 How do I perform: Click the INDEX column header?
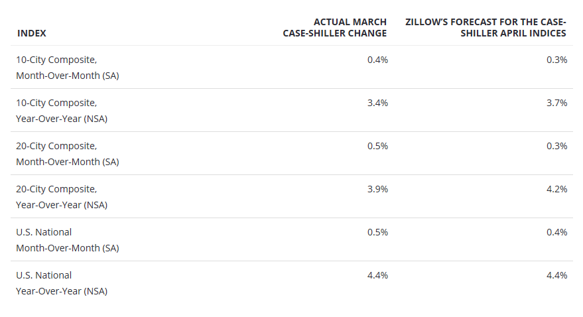(x=32, y=33)
